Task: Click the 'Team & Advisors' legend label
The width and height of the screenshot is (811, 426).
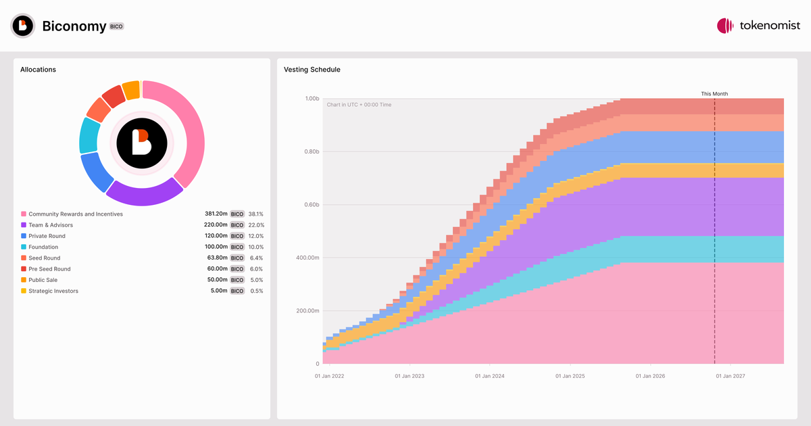Action: point(51,225)
